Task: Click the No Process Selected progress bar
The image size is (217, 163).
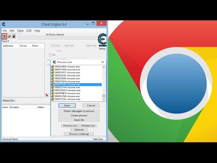Action: [58, 38]
